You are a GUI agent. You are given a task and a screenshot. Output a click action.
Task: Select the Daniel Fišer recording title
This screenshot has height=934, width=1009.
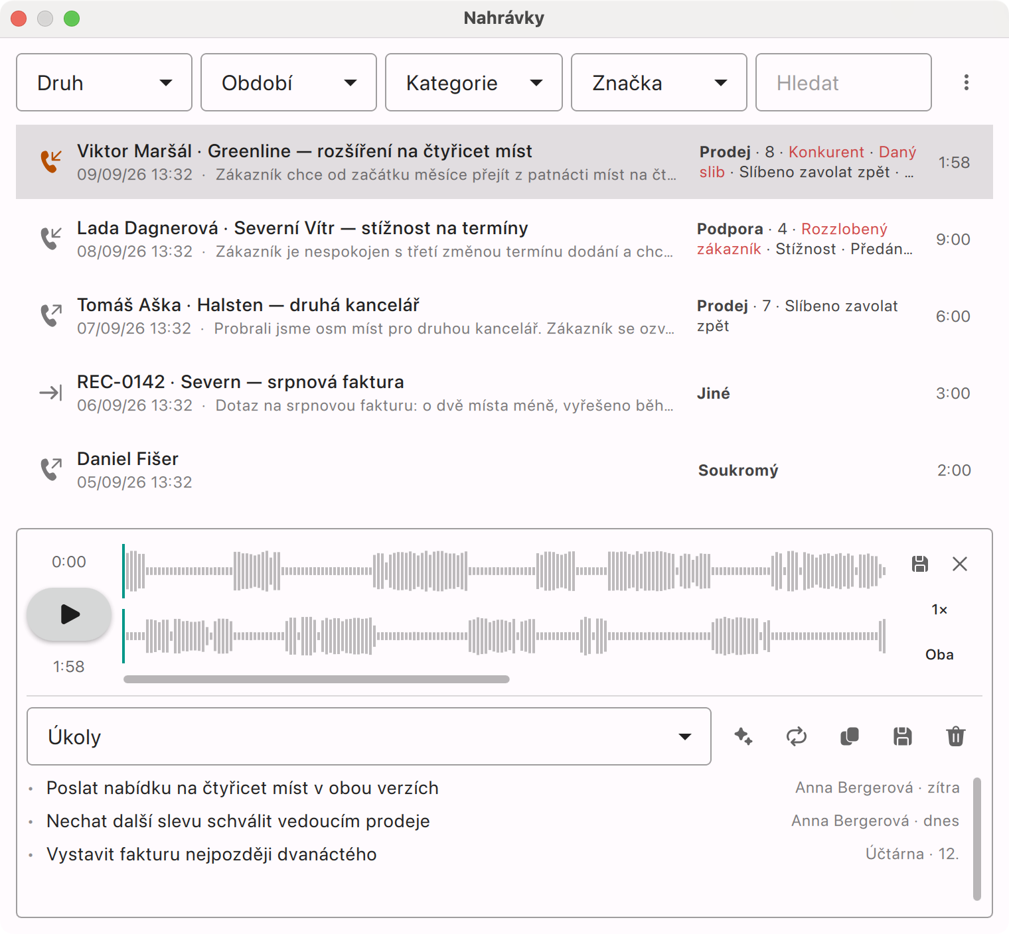pos(127,459)
